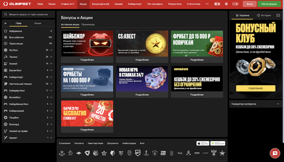This screenshot has height=162, width=284.
Task: Click the expand icon next to История
Action: coord(278,15)
